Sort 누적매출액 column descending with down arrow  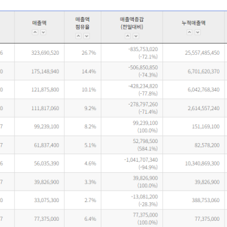pos(198,32)
